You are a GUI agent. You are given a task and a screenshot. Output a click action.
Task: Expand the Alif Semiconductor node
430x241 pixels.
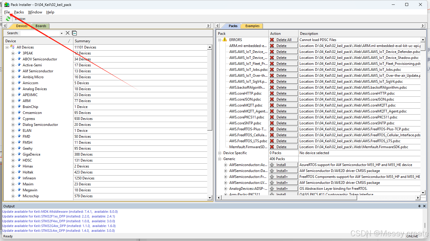(13, 71)
